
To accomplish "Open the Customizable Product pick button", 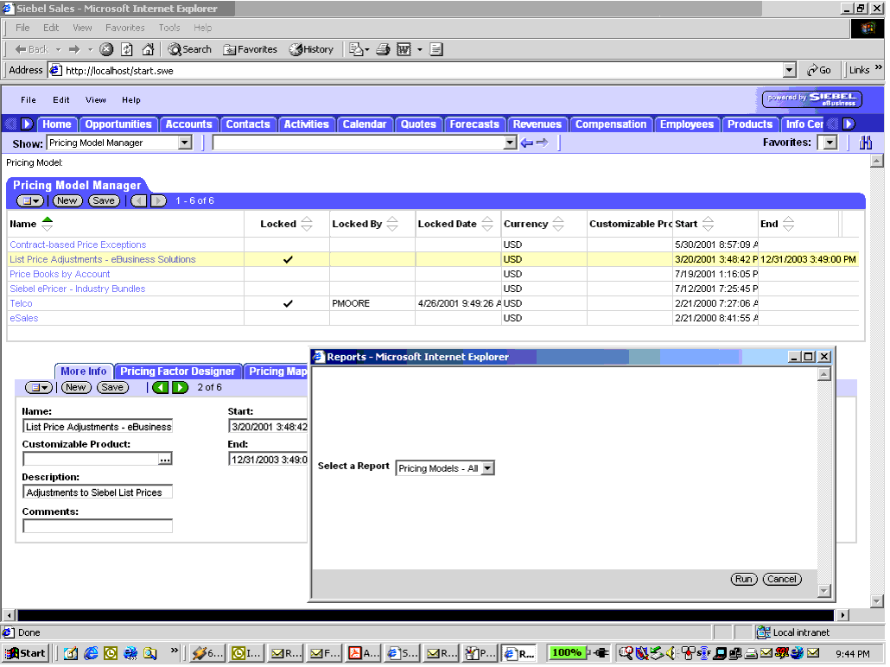I will point(164,460).
